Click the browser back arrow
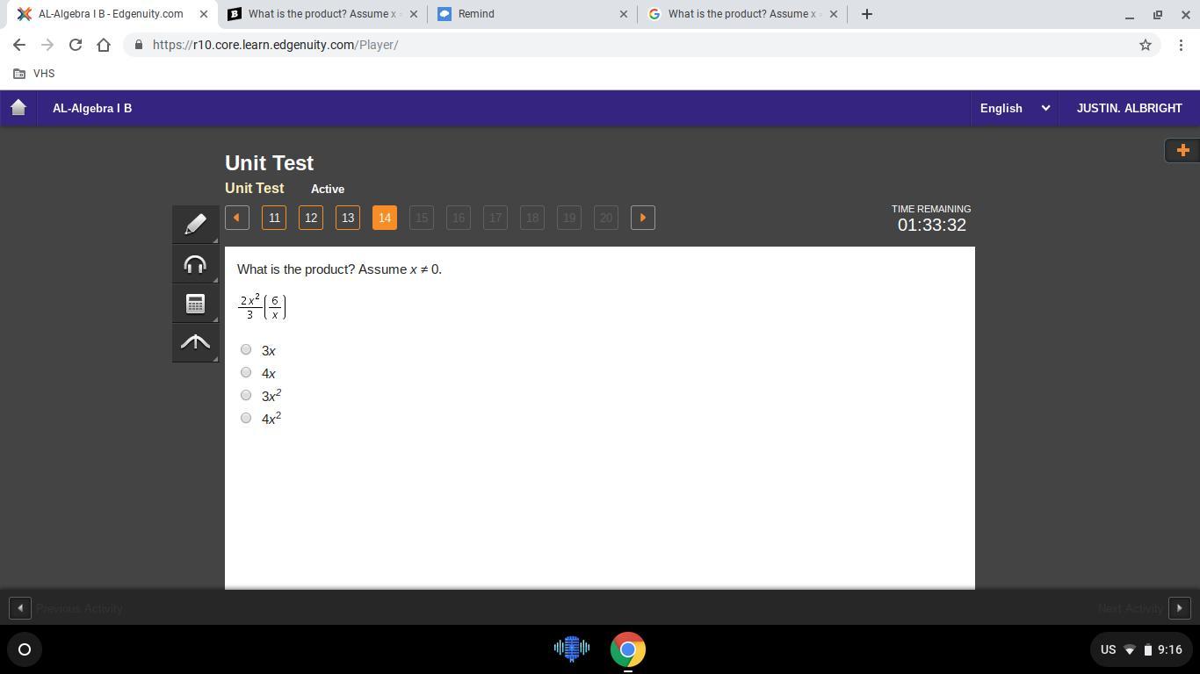 point(19,45)
